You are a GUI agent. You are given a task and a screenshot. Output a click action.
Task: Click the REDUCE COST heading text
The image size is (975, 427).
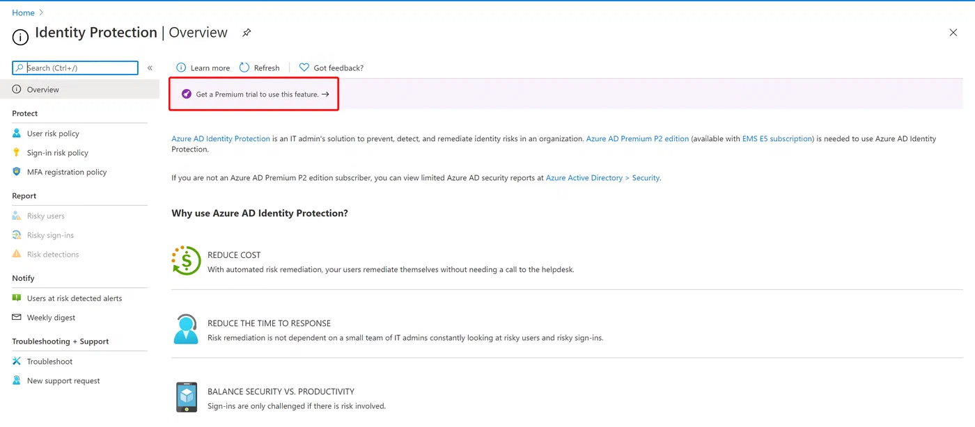tap(234, 255)
